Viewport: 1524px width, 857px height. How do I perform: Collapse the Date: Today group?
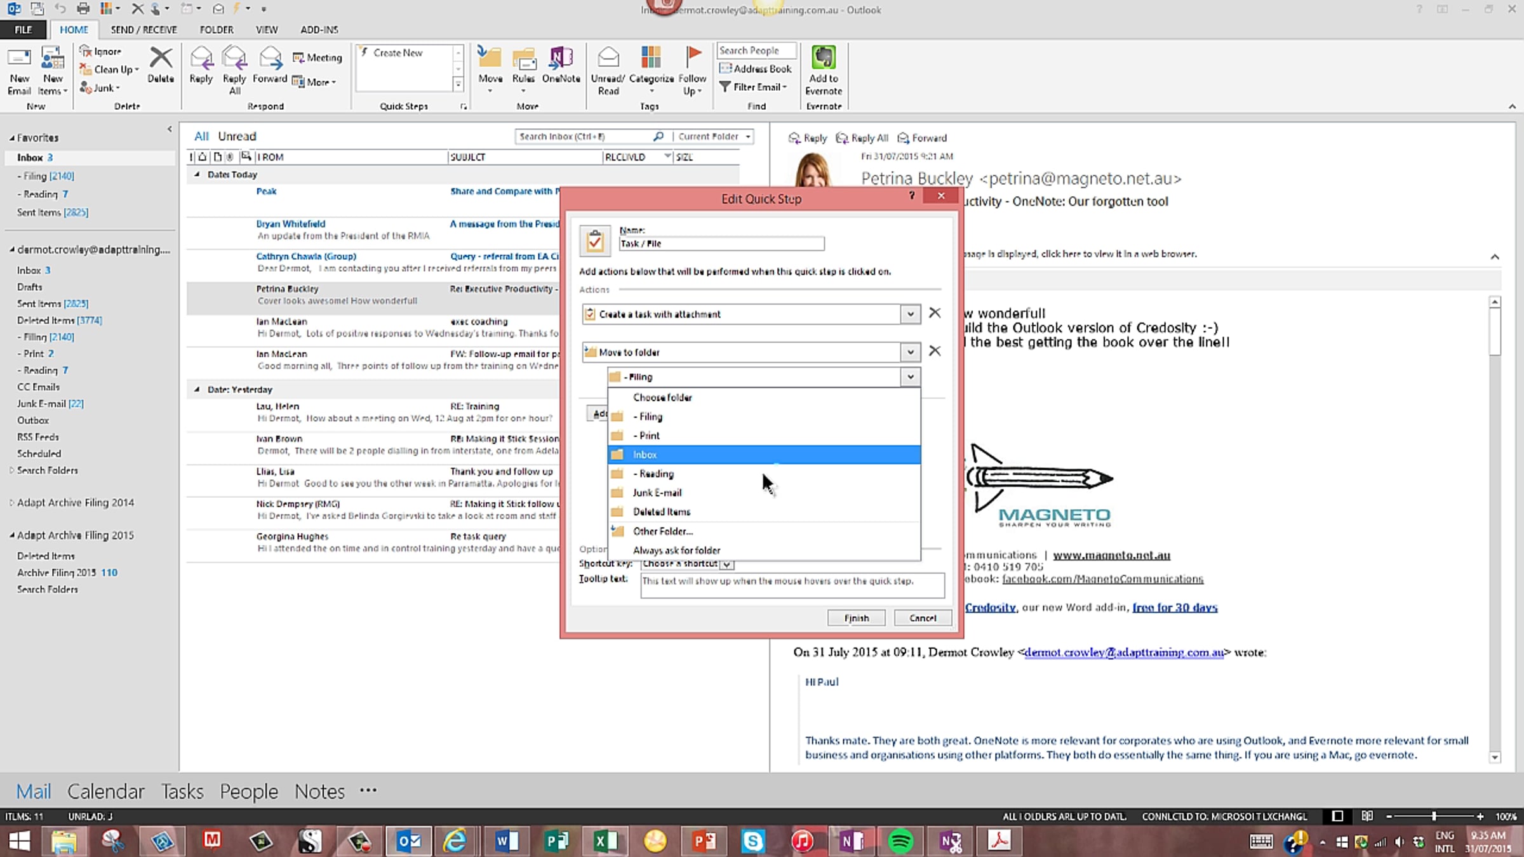(197, 175)
